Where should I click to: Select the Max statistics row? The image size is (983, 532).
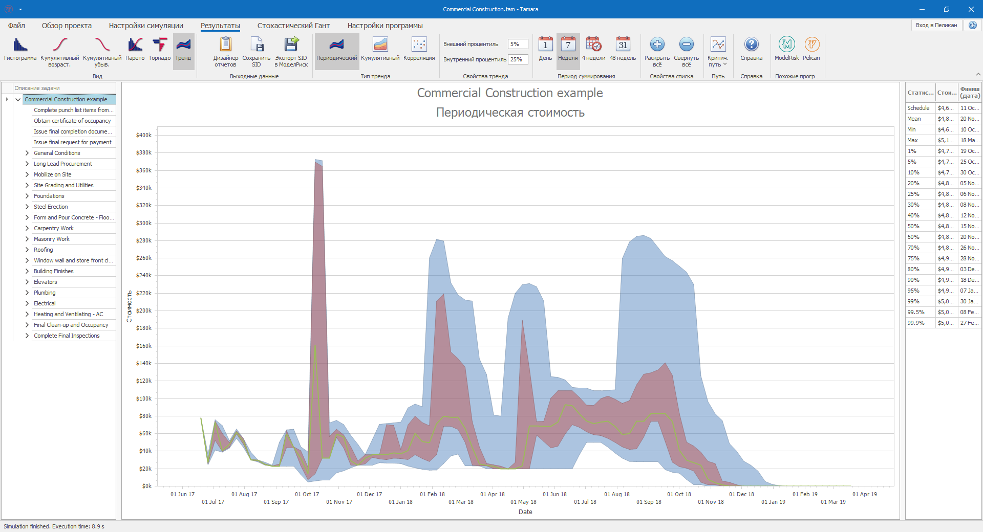pyautogui.click(x=944, y=140)
